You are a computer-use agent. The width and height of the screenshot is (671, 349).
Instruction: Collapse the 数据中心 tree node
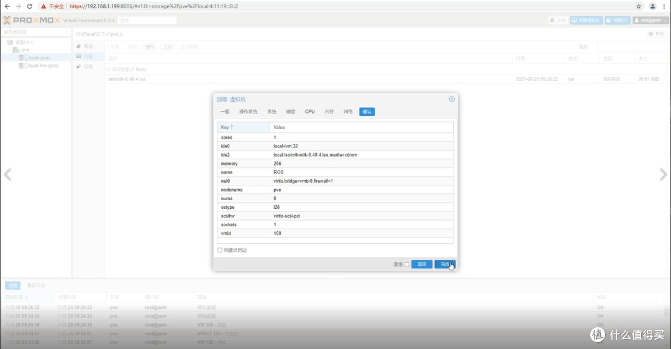coord(5,42)
